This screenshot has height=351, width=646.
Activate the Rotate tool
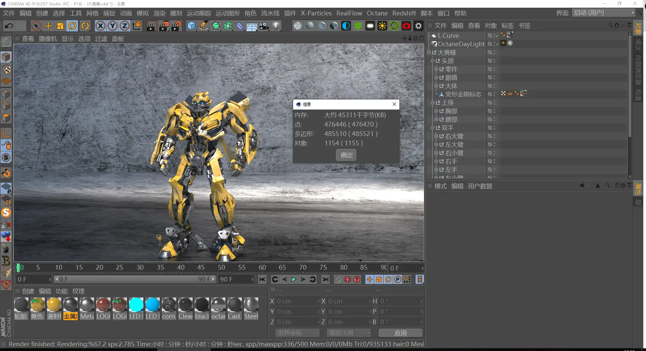(x=72, y=26)
